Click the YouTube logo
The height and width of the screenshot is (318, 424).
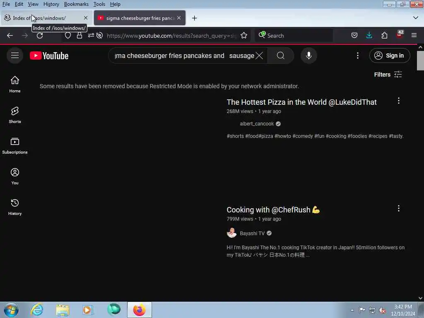(x=49, y=56)
